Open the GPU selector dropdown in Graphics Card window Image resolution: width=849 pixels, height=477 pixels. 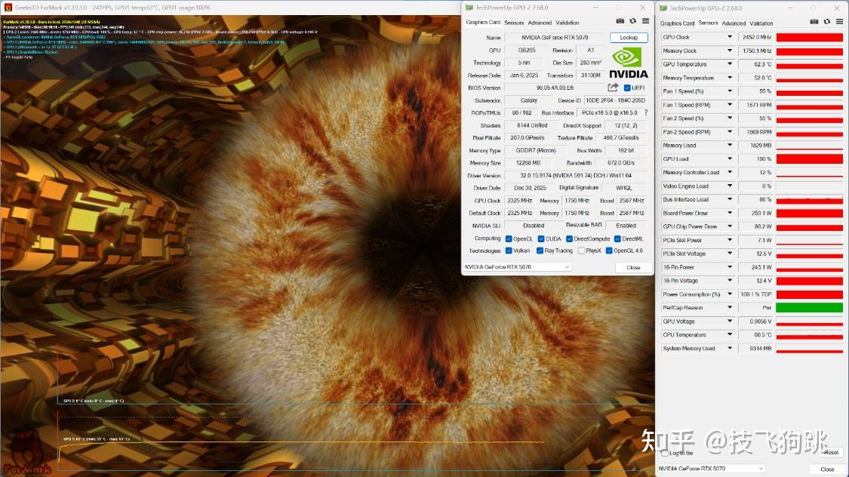click(x=517, y=267)
